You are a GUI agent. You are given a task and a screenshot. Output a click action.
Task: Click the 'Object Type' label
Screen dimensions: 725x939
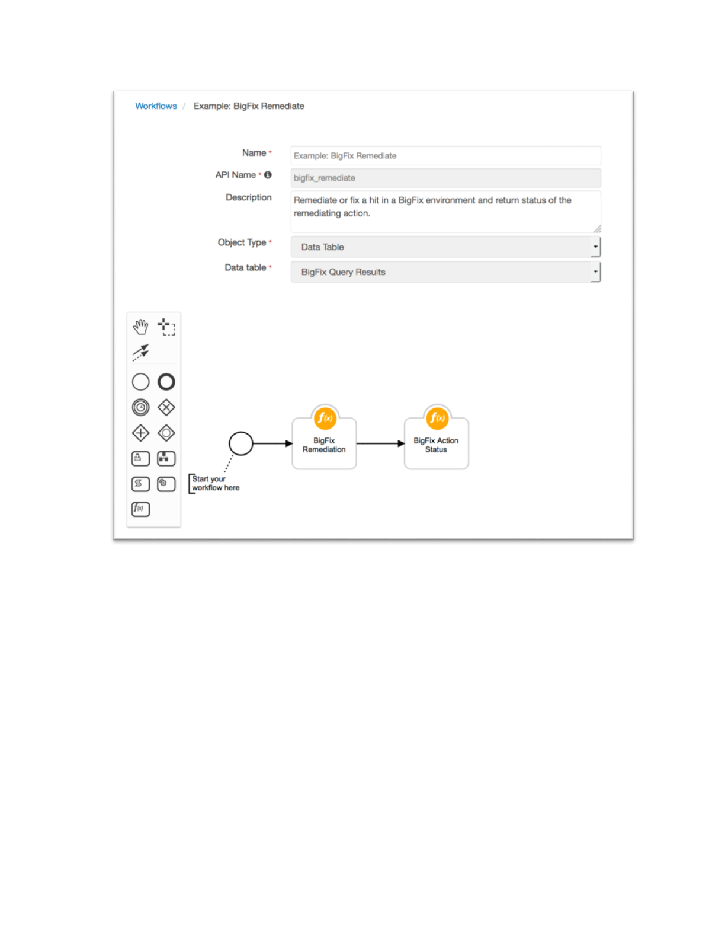point(242,242)
